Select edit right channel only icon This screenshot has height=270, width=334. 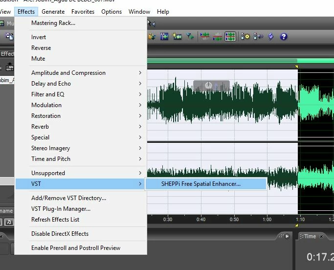pos(217,37)
